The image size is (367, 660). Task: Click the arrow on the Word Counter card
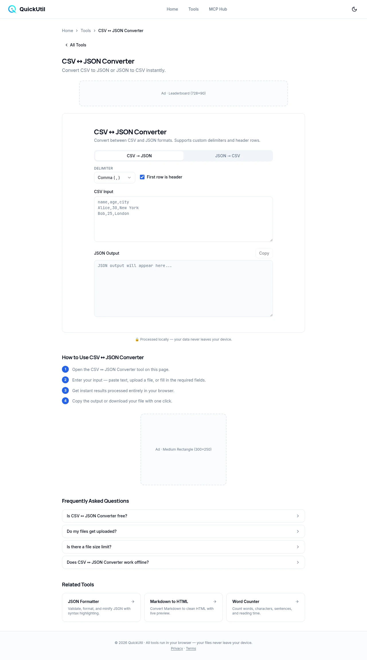(297, 602)
